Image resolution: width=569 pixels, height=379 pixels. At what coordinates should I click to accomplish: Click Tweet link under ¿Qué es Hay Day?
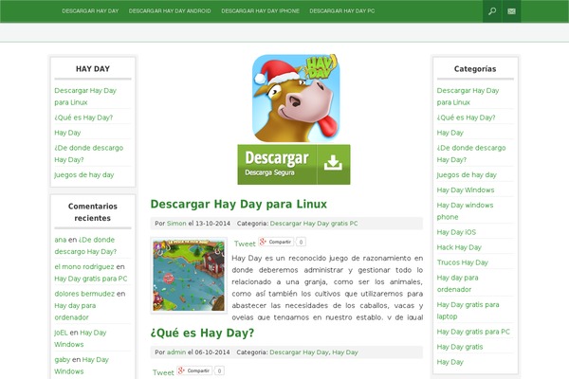(x=163, y=372)
